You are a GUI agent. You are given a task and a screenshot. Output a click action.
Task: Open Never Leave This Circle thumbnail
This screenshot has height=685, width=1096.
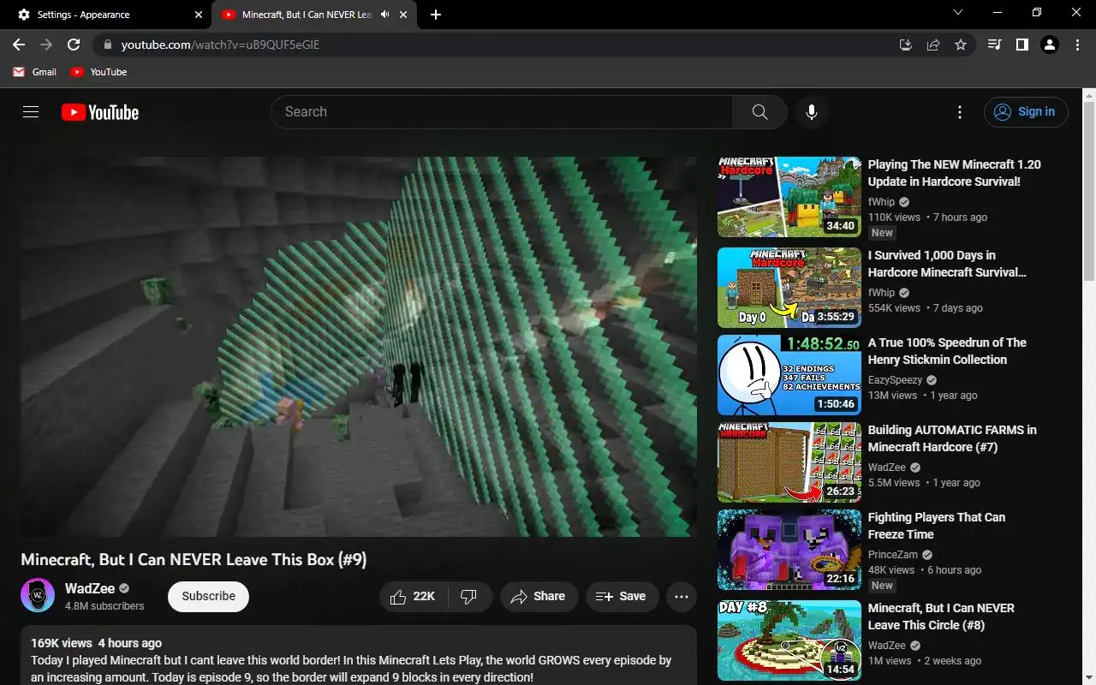789,640
